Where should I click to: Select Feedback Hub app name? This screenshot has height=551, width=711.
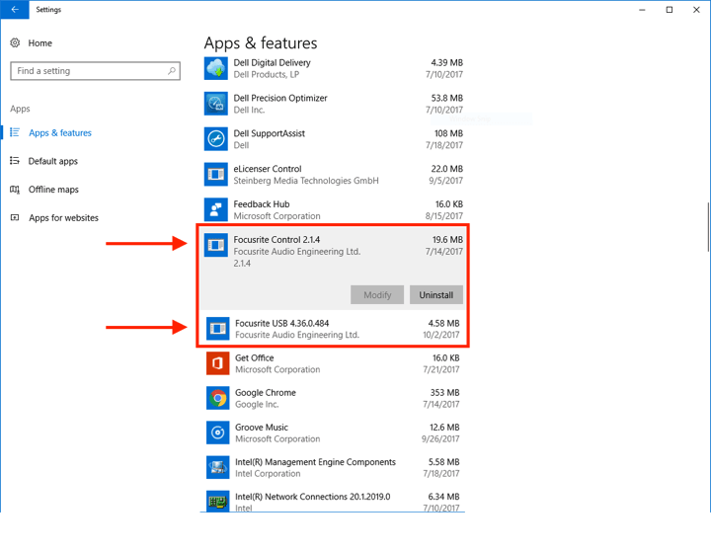point(262,204)
